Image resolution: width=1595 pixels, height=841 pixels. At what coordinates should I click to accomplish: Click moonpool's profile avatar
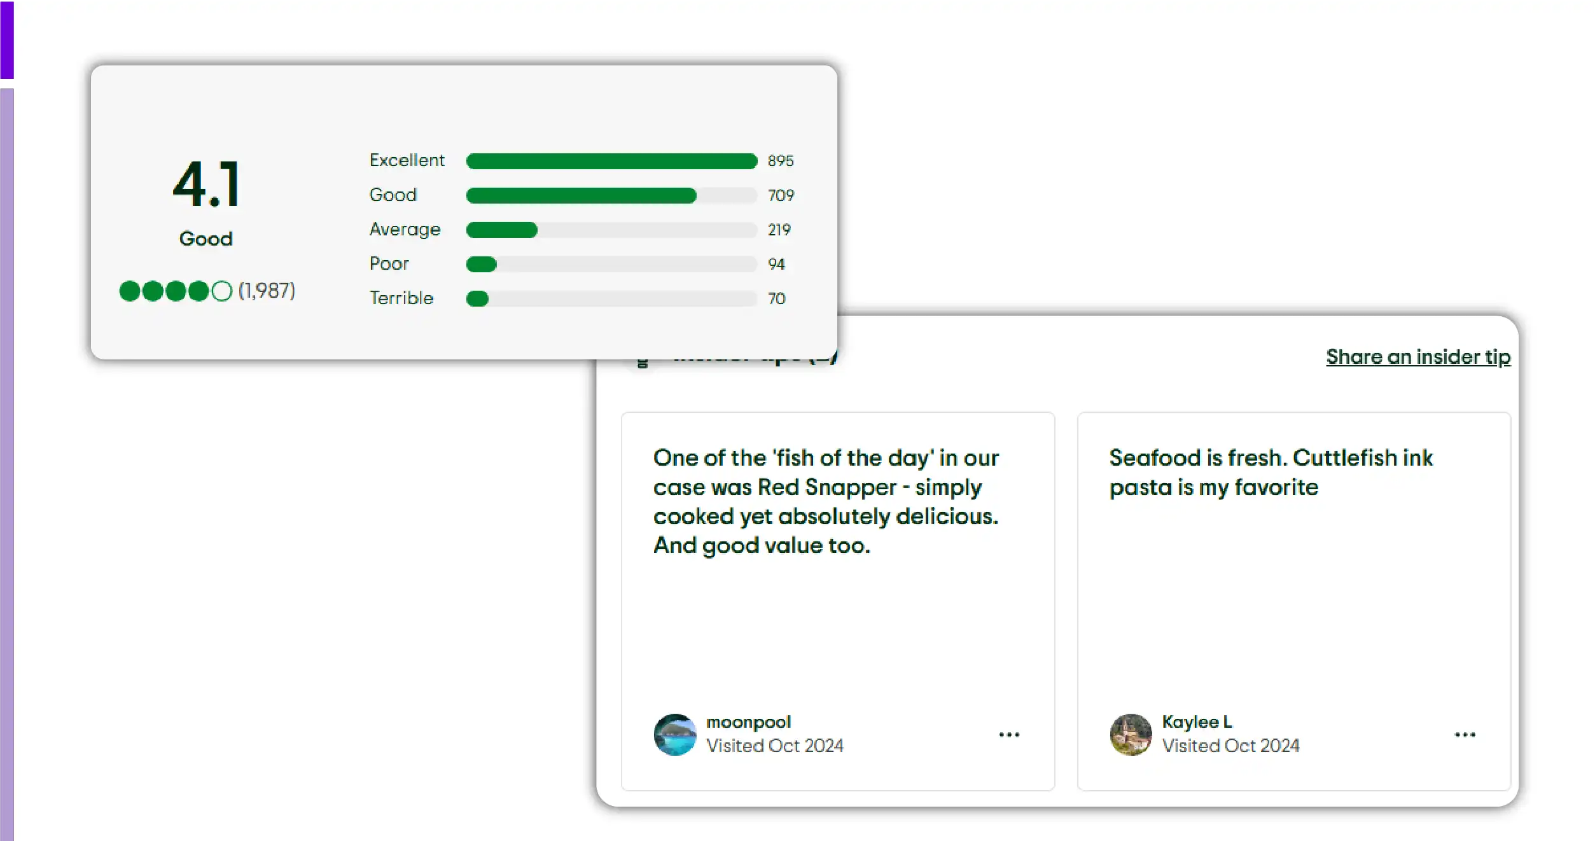coord(675,735)
